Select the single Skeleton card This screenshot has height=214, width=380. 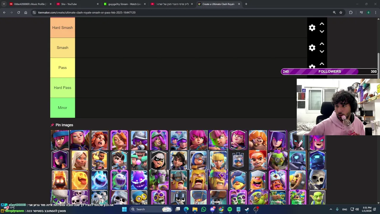coord(317,180)
